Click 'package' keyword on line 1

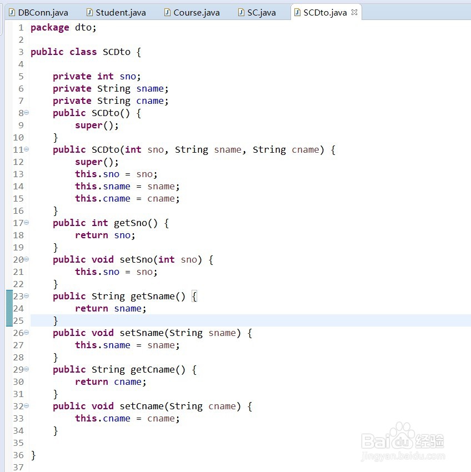(x=49, y=28)
